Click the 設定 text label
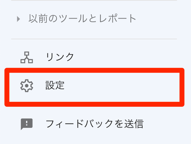 pyautogui.click(x=55, y=85)
